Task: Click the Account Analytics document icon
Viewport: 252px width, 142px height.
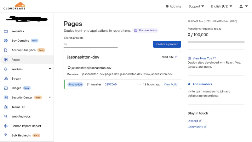Action: 6,50
